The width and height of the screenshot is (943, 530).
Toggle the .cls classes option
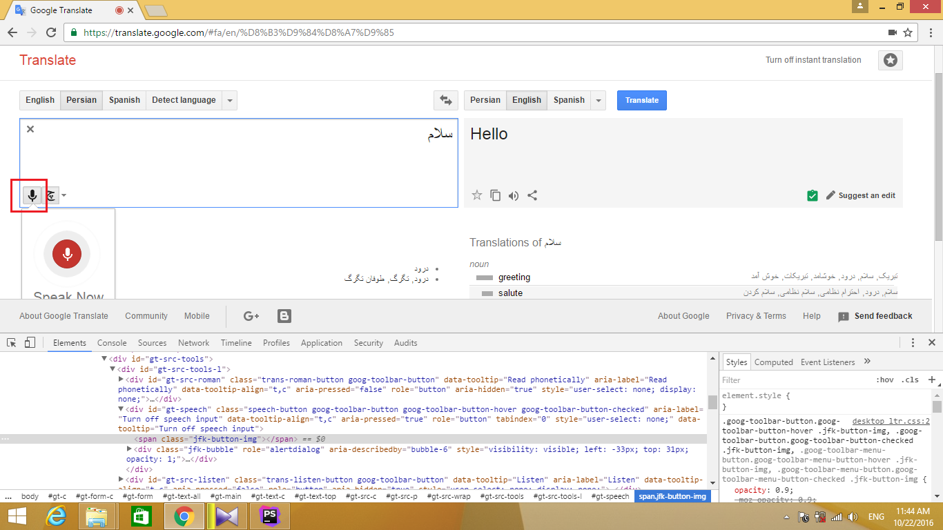(x=911, y=380)
